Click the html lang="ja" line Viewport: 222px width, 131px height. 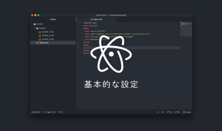[x=91, y=26]
